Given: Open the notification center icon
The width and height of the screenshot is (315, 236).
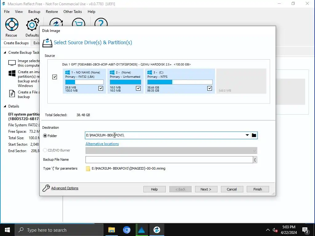Looking at the screenshot, I should tap(305, 230).
